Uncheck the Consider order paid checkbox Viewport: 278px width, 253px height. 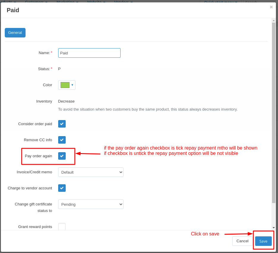(62, 124)
